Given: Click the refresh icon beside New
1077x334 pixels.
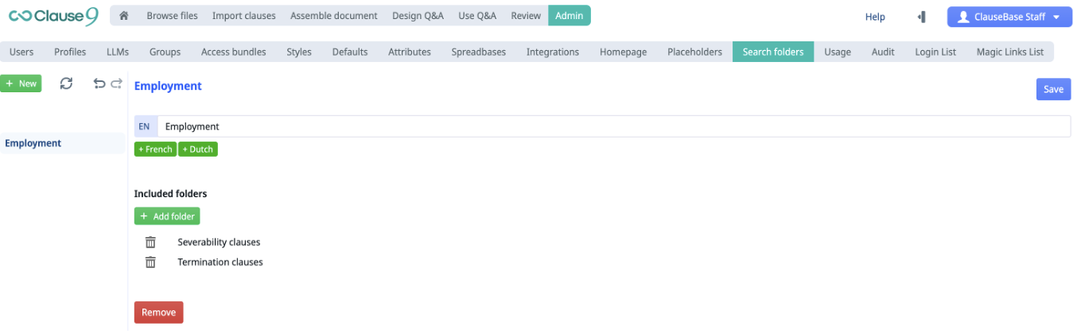Looking at the screenshot, I should coord(67,83).
